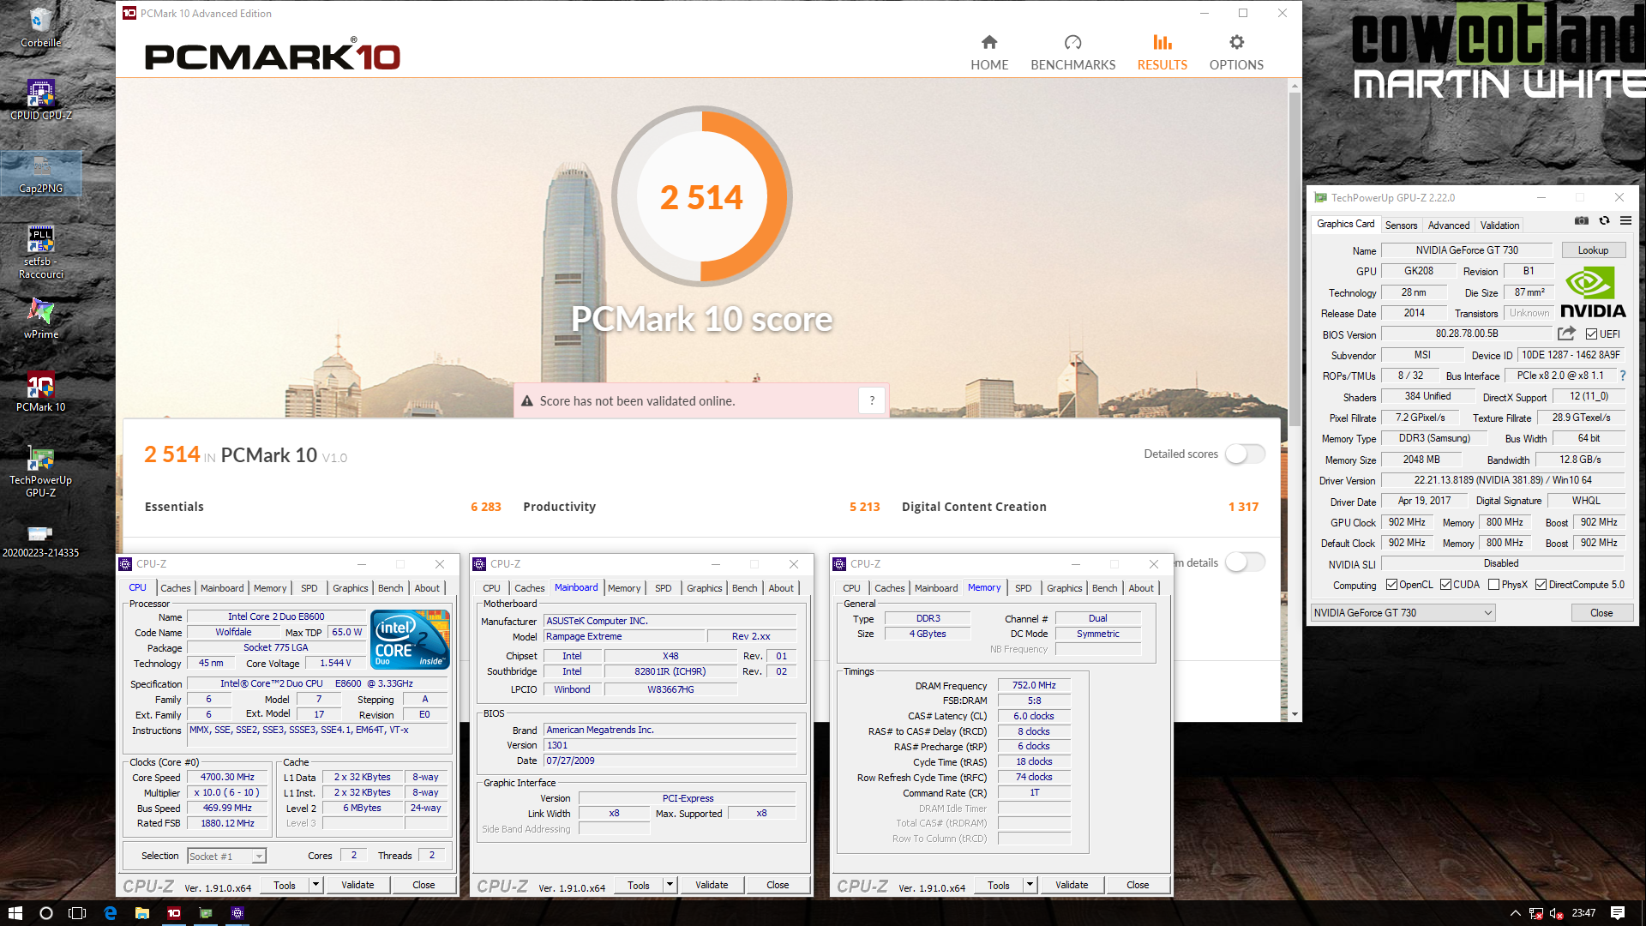Open Cortana search circle on taskbar
The width and height of the screenshot is (1646, 926).
(46, 913)
